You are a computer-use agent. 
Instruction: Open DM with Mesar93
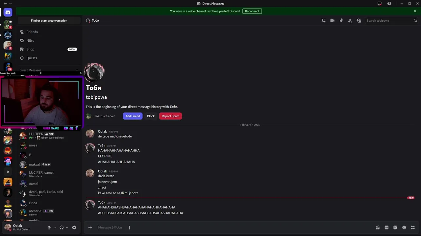(49, 212)
